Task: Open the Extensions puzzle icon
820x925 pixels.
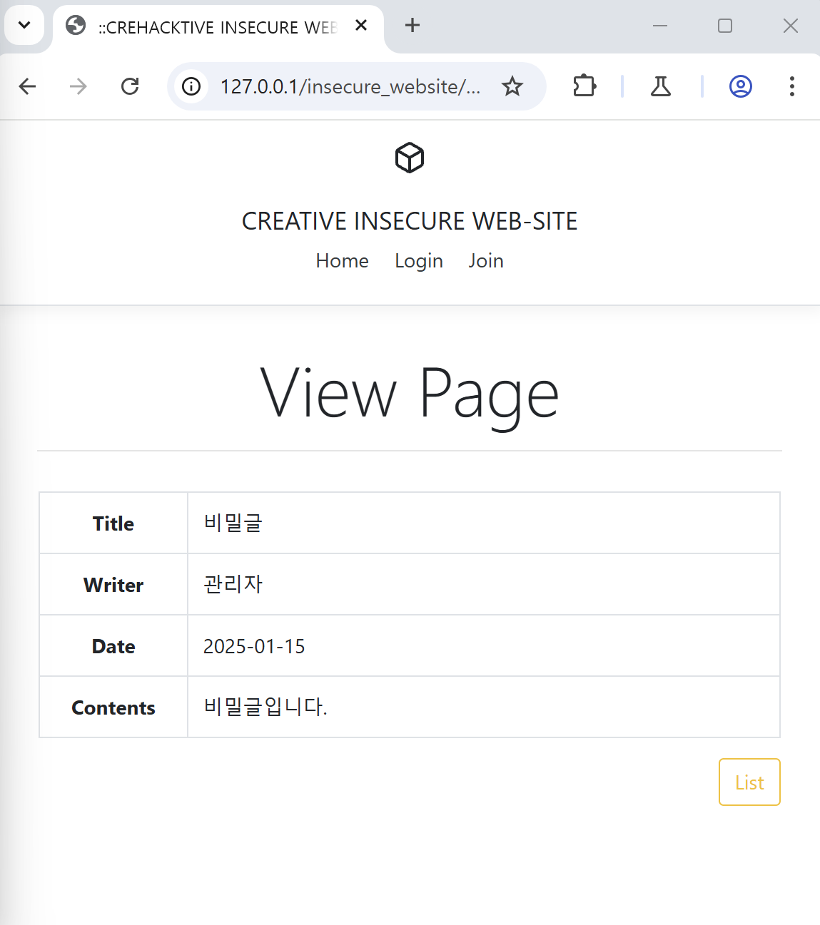Action: (x=584, y=86)
